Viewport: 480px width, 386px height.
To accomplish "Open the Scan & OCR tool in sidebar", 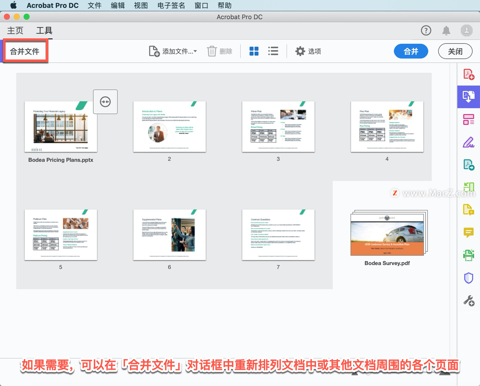I will 468,255.
